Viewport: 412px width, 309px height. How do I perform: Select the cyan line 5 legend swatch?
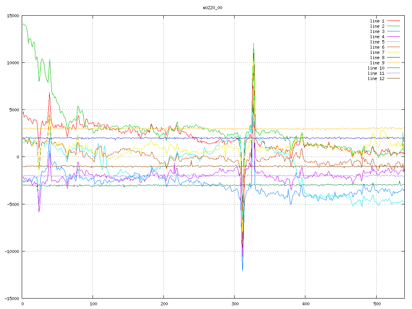[x=393, y=42]
